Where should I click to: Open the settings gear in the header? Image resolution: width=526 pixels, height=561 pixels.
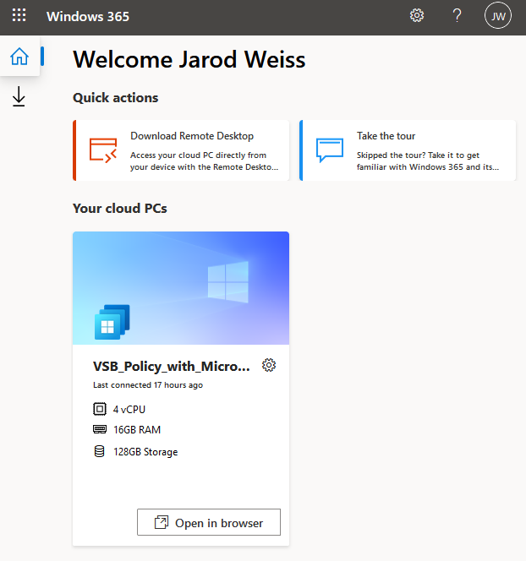[417, 16]
